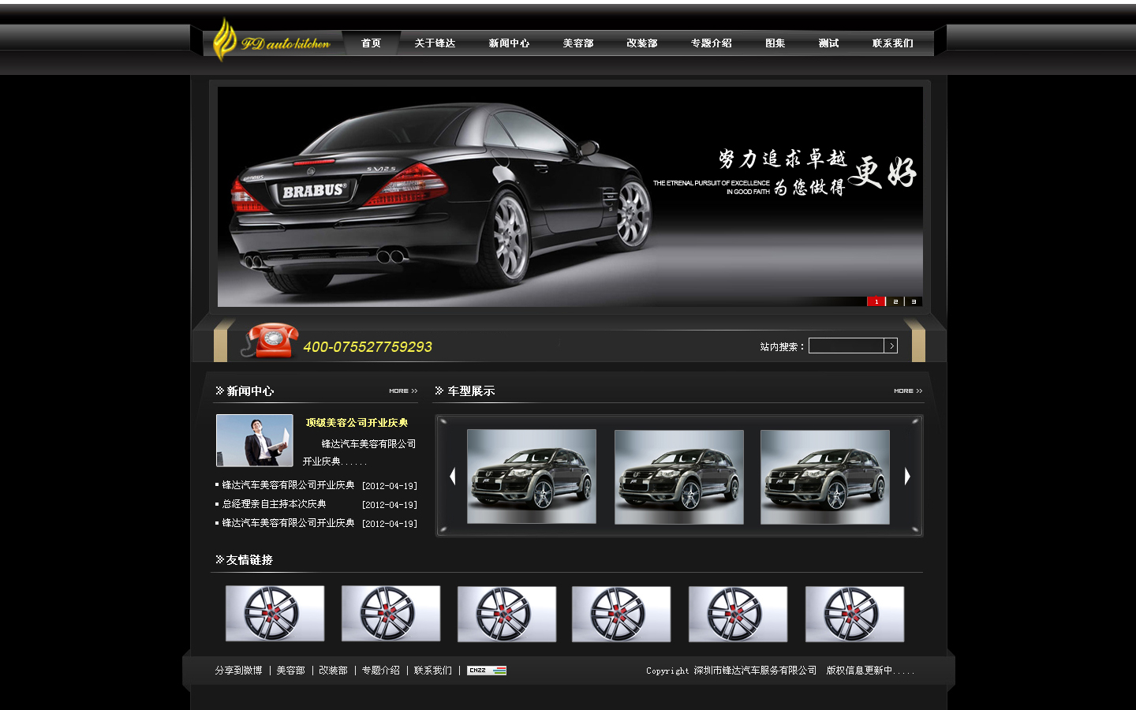The width and height of the screenshot is (1136, 710).
Task: Switch banner to slide 3
Action: tap(914, 301)
